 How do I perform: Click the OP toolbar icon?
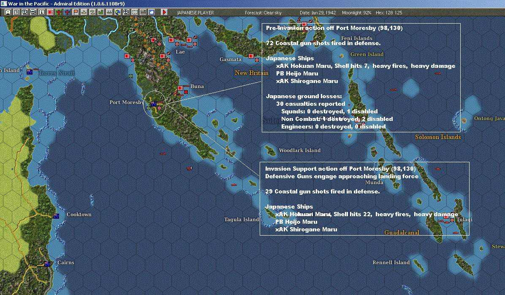135,12
